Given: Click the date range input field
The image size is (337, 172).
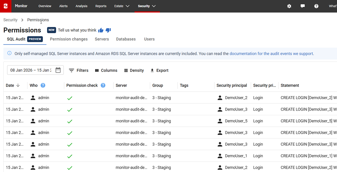Looking at the screenshot, I should click(30, 70).
